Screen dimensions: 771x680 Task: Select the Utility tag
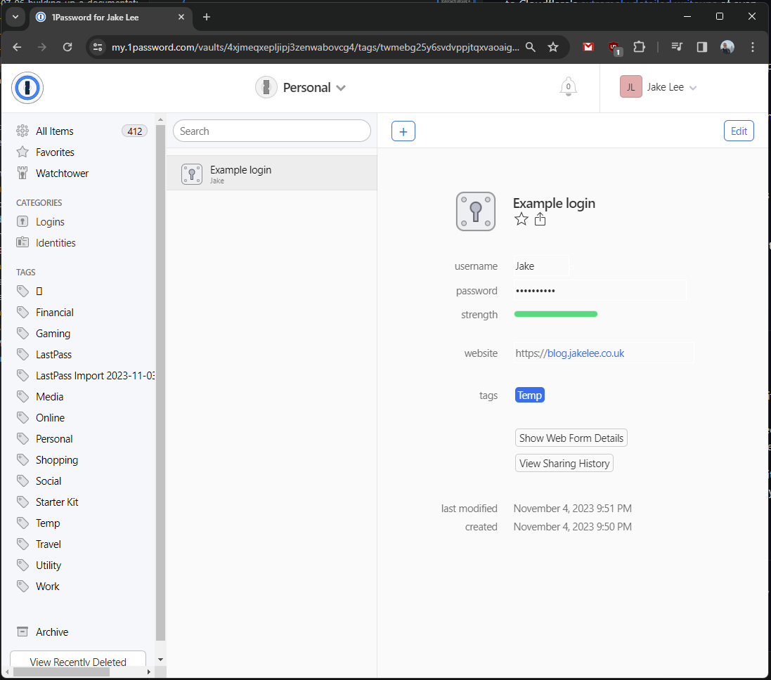(48, 566)
